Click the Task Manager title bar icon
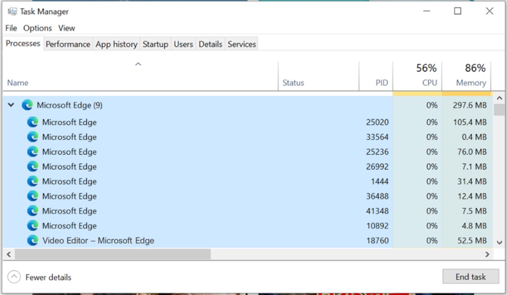The height and width of the screenshot is (295, 507). 12,12
